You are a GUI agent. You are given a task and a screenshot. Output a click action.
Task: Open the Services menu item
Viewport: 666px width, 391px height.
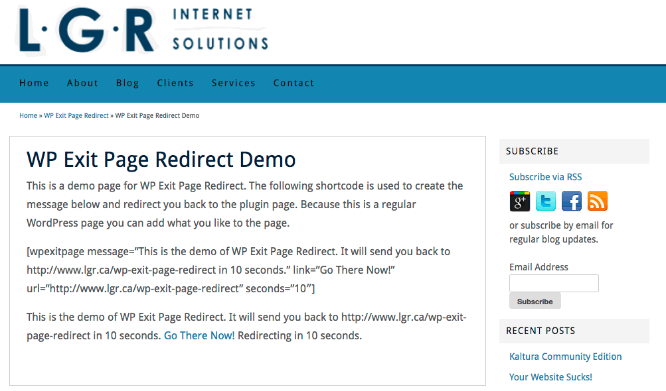pos(233,83)
